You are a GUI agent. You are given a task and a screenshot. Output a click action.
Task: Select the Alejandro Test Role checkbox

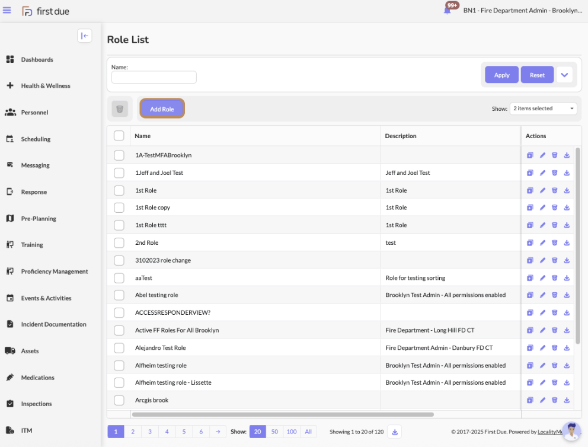(x=119, y=347)
